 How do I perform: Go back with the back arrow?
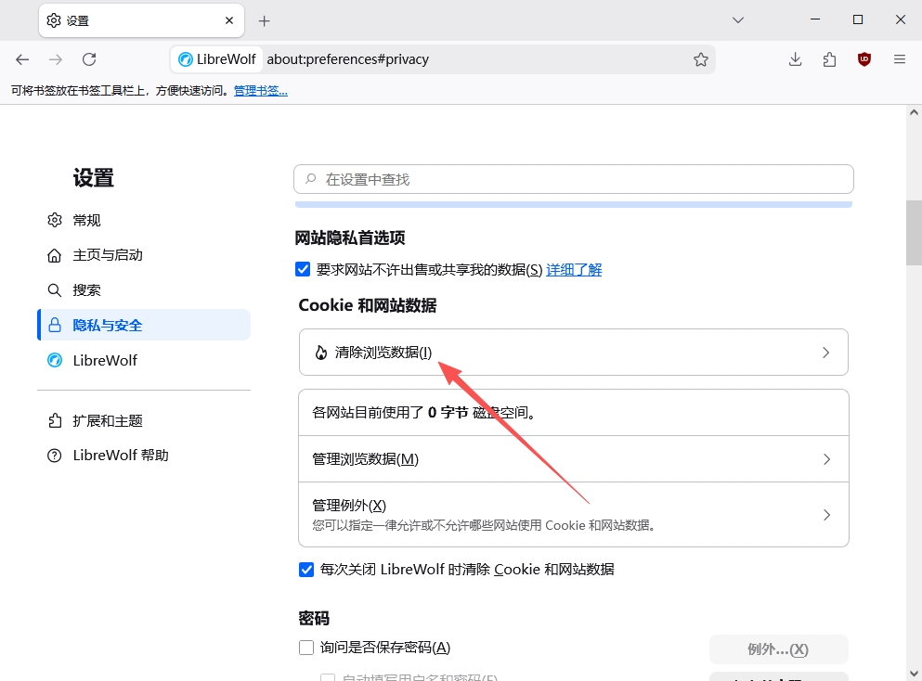22,59
